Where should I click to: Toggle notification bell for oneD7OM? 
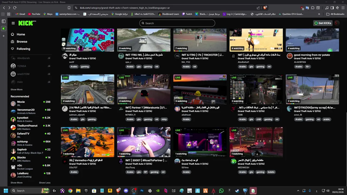[49, 74]
